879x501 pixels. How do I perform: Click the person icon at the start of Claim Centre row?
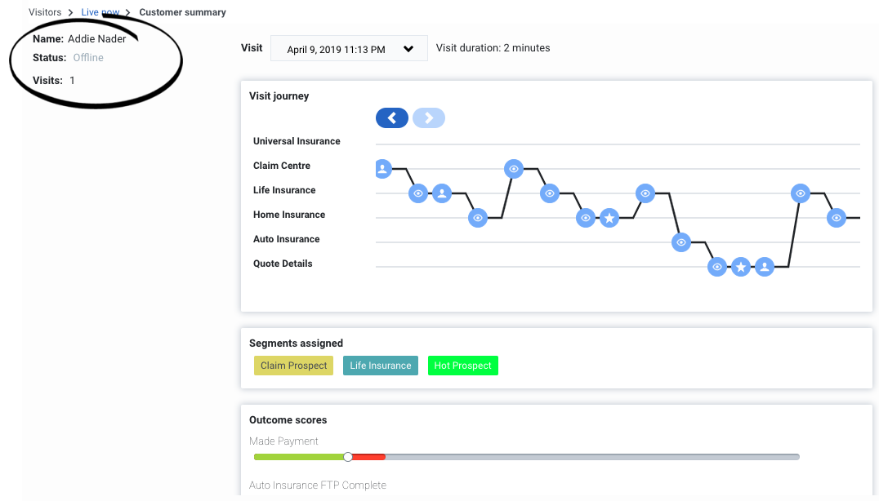(383, 168)
